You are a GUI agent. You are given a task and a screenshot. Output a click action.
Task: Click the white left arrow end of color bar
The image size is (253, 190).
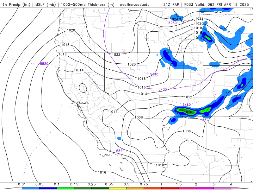[x=13, y=188]
